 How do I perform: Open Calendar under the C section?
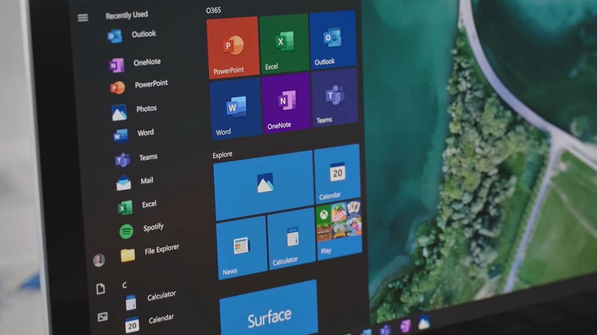(149, 322)
